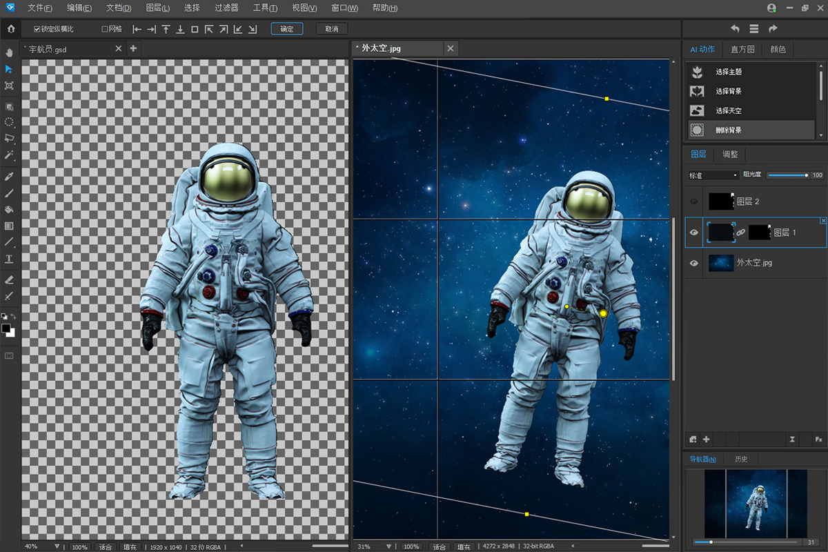Open zoom dropdown next to 40%
The image size is (828, 552).
57,546
